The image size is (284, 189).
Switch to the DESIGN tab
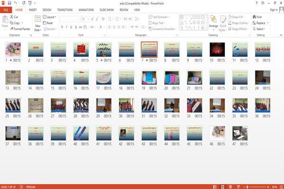(47, 10)
